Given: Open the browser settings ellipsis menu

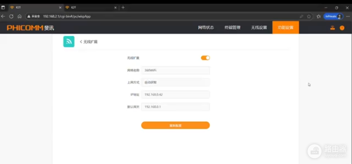Looking at the screenshot, I should 348,17.
